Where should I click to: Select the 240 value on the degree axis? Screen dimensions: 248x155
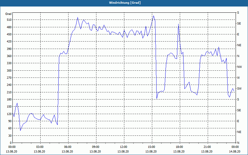pyautogui.click(x=9, y=85)
